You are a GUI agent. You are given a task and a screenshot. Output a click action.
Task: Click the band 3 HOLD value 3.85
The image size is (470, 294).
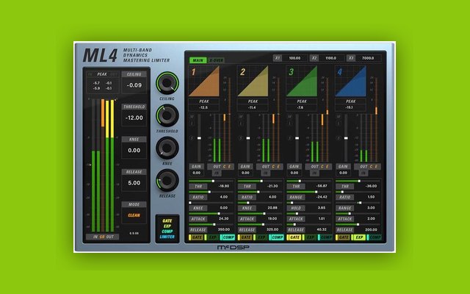pos(322,208)
